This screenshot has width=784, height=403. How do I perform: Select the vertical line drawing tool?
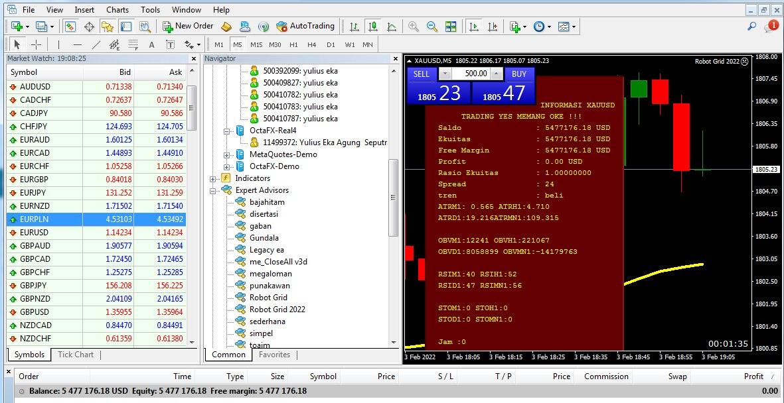pos(58,44)
